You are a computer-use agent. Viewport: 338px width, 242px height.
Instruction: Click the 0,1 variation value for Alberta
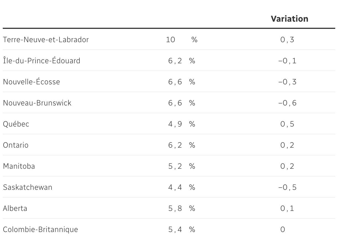(287, 208)
